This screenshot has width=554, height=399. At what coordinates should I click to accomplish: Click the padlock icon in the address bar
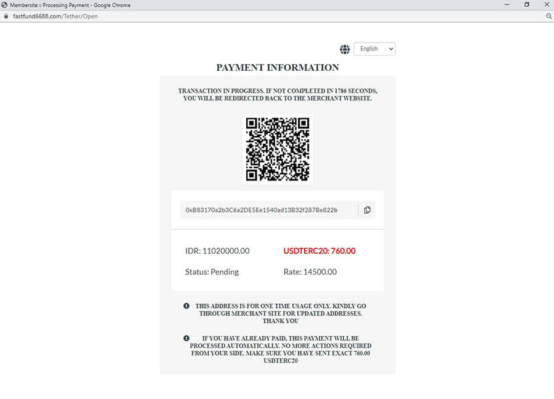[6, 17]
